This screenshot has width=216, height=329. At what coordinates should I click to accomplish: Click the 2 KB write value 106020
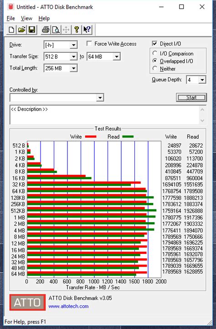[x=173, y=159]
